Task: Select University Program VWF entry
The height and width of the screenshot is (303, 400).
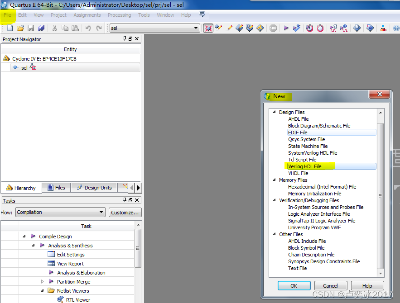Action: 314,227
